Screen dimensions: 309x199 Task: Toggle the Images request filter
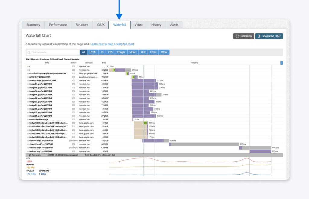(x=121, y=52)
